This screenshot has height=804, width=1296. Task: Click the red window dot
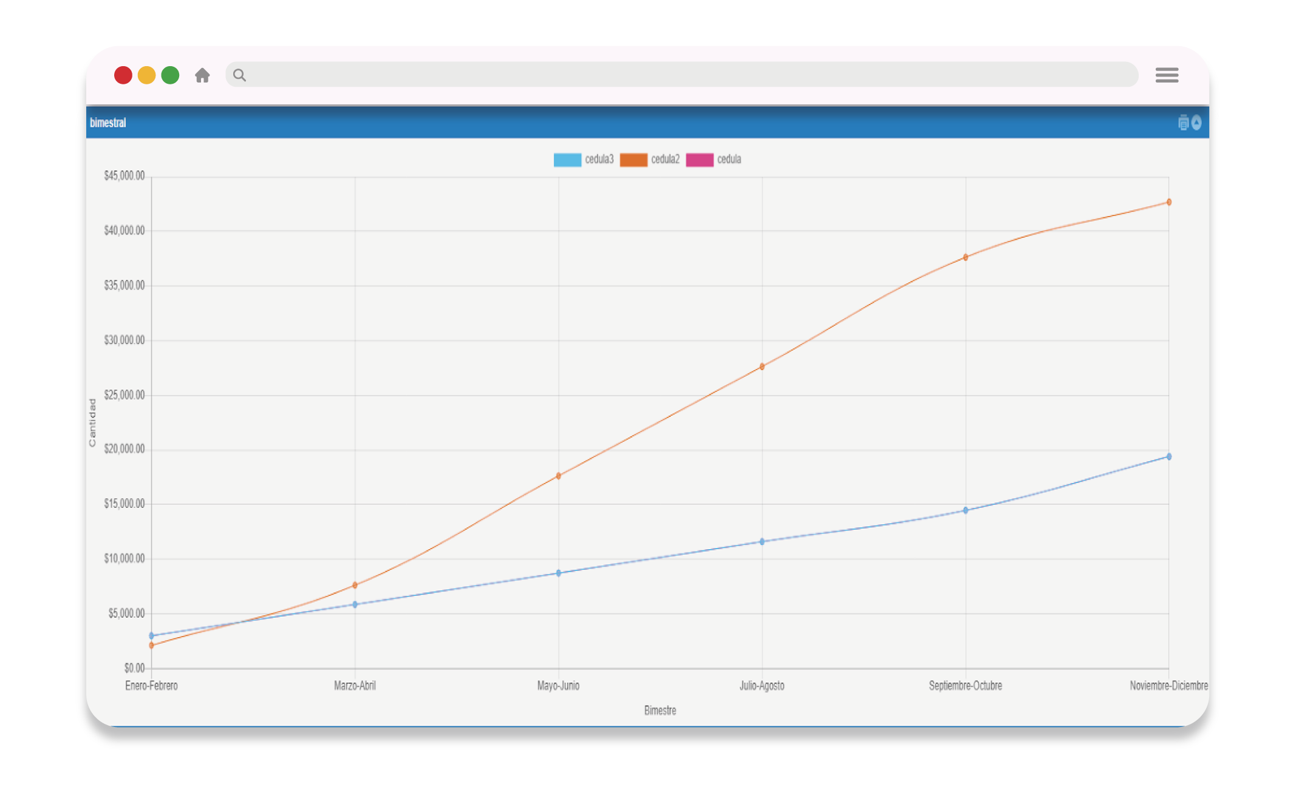tap(123, 75)
